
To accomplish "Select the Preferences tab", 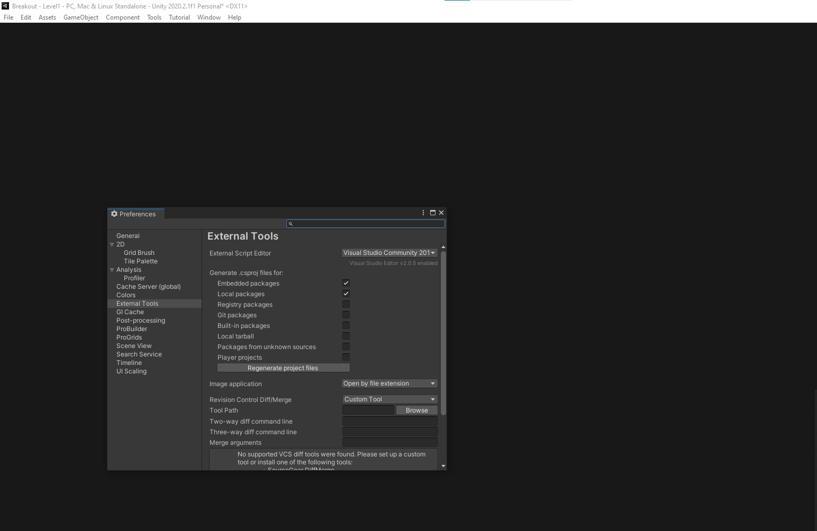I will click(x=137, y=214).
